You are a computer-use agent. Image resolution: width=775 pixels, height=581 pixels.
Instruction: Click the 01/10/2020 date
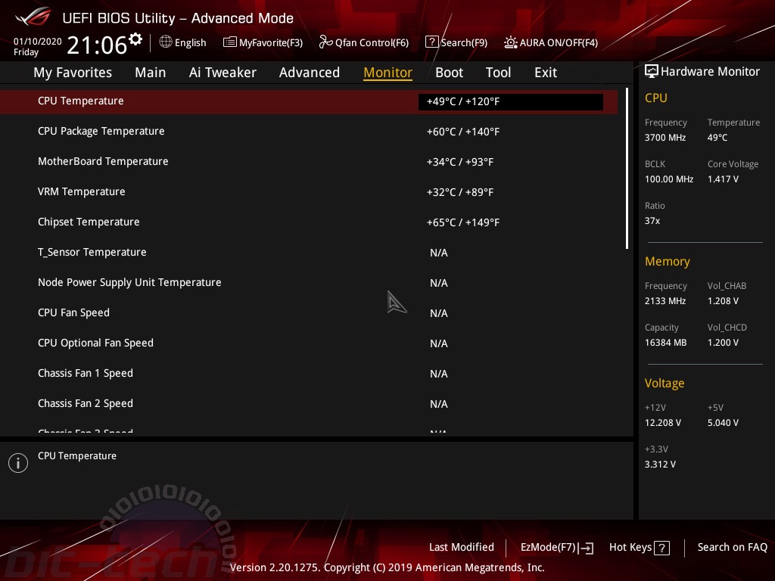[x=38, y=42]
